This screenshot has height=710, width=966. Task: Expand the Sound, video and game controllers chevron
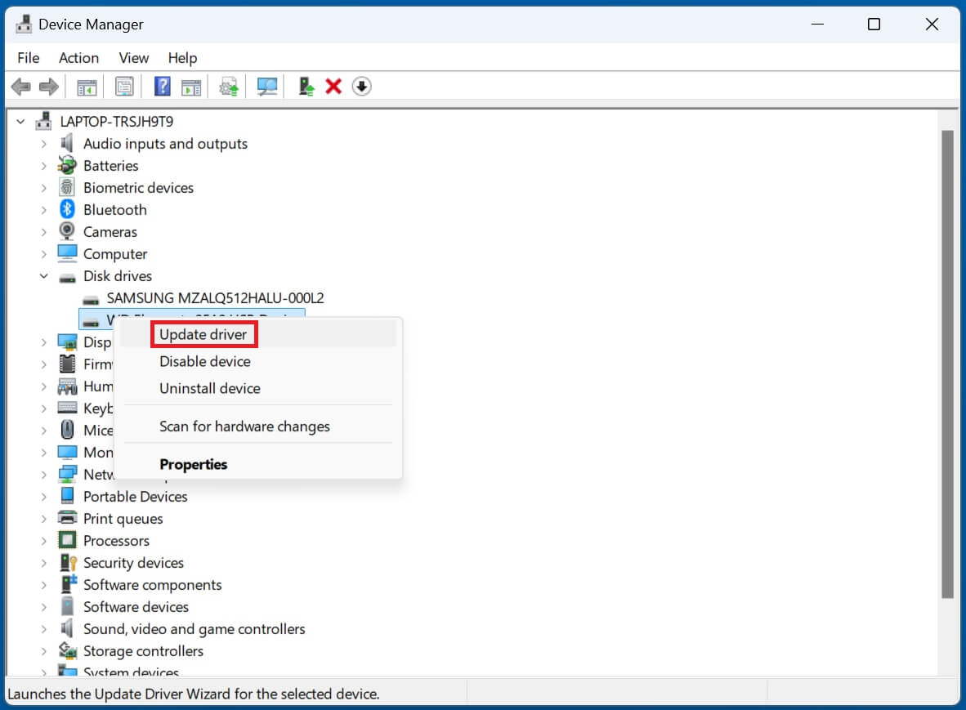point(43,628)
